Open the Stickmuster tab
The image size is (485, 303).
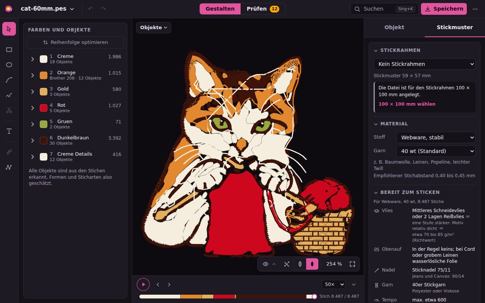[455, 27]
